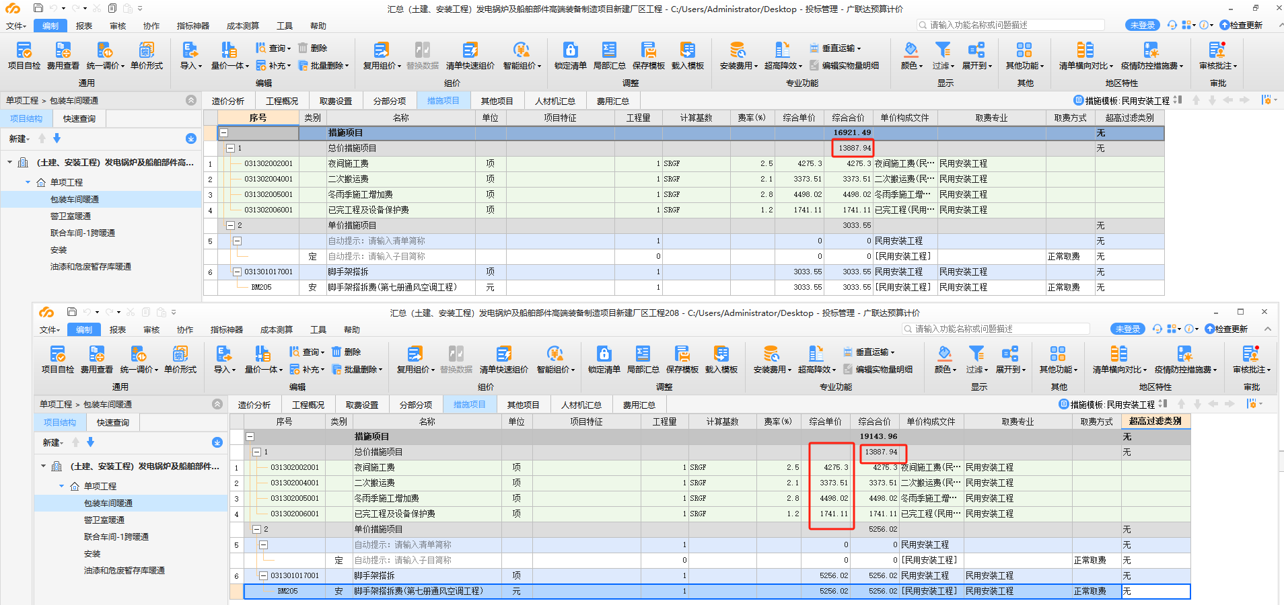Switch to 快速查询 tab in lower panel
Image resolution: width=1284 pixels, height=605 pixels.
(x=112, y=422)
